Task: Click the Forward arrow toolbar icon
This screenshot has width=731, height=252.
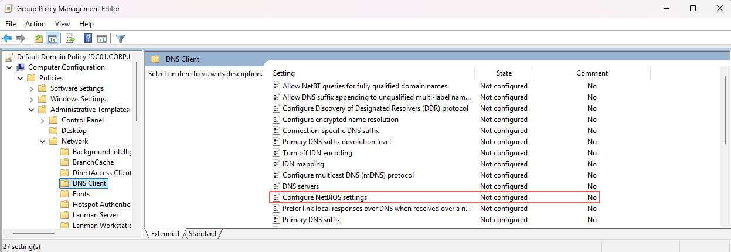Action: [21, 39]
